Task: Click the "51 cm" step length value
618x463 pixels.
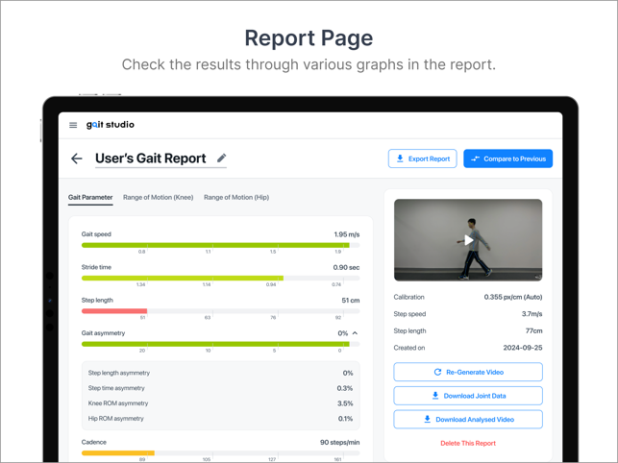Action: coord(351,301)
